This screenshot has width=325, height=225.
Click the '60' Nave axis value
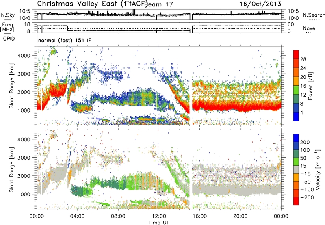[x=291, y=24]
